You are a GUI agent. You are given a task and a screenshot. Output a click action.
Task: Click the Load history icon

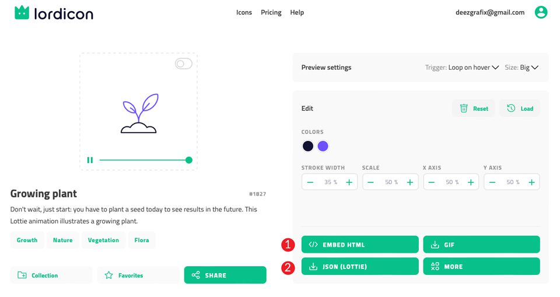[511, 108]
